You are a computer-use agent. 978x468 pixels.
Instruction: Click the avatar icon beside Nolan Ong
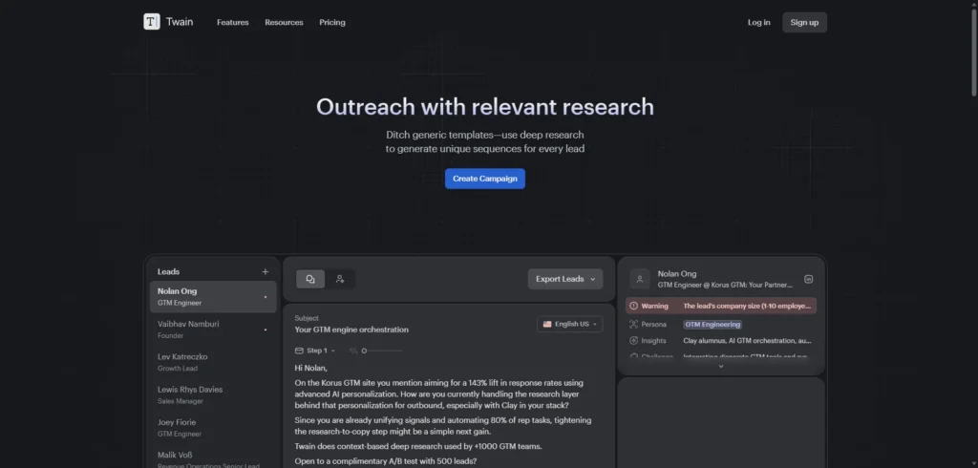(x=641, y=279)
